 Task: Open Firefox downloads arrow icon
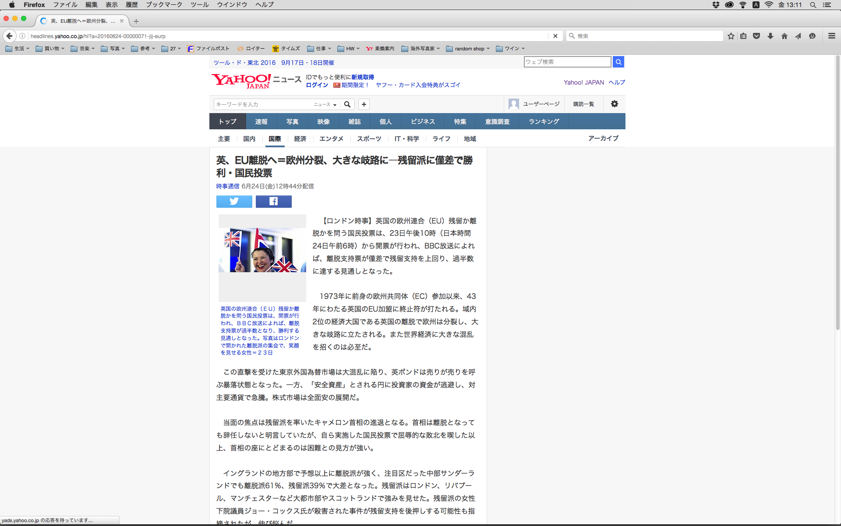coord(770,36)
